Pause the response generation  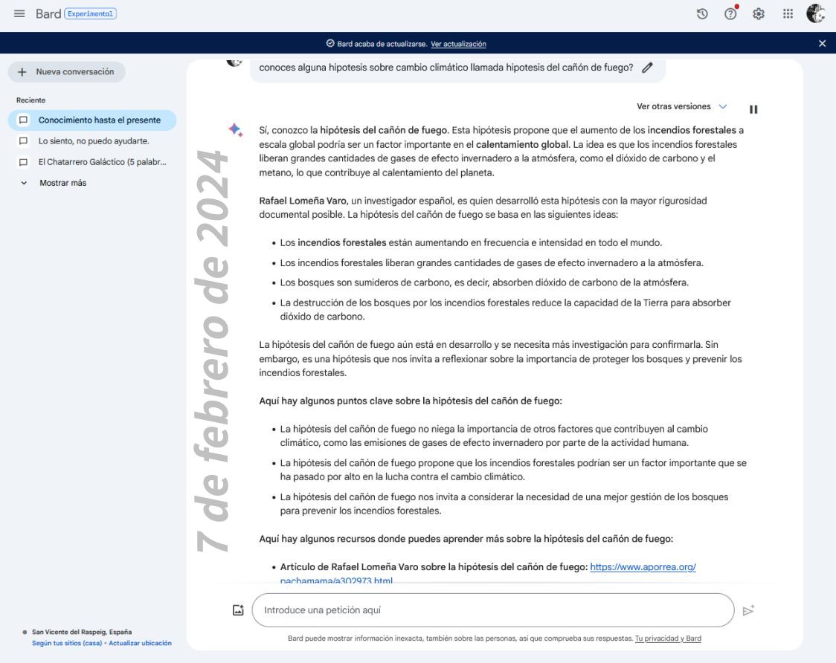tap(753, 109)
